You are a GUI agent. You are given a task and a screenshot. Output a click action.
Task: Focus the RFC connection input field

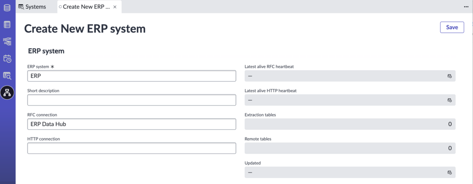pos(131,124)
